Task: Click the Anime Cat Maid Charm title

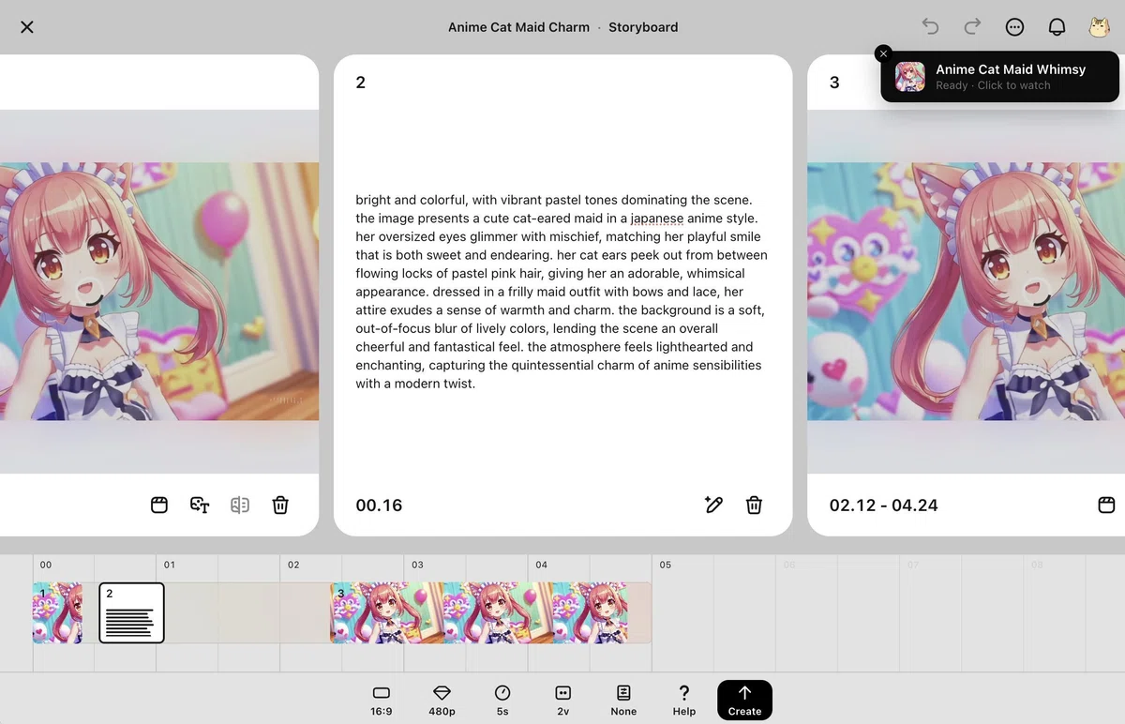Action: [518, 27]
